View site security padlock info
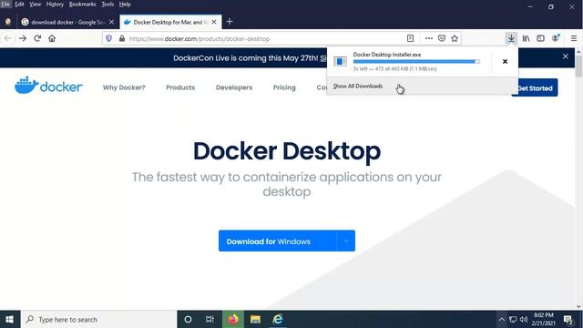Viewport: 583px width, 328px height. 122,38
